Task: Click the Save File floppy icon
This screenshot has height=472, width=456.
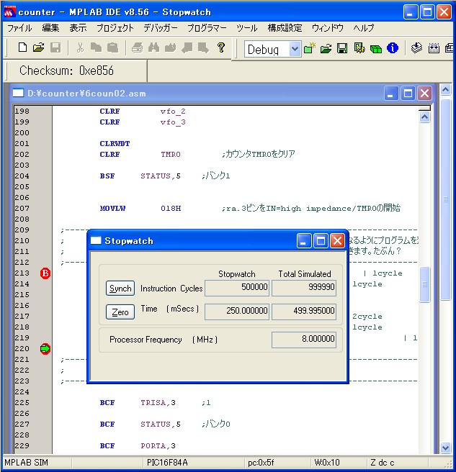Action: coord(55,47)
